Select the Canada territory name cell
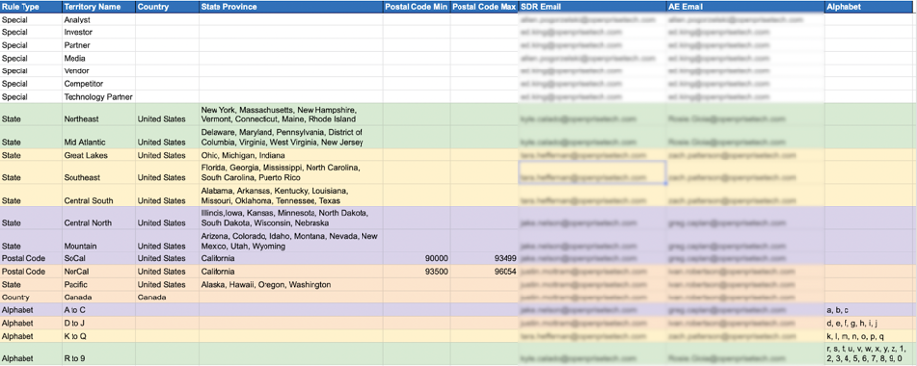Screen dimensions: 917x366 (x=98, y=297)
